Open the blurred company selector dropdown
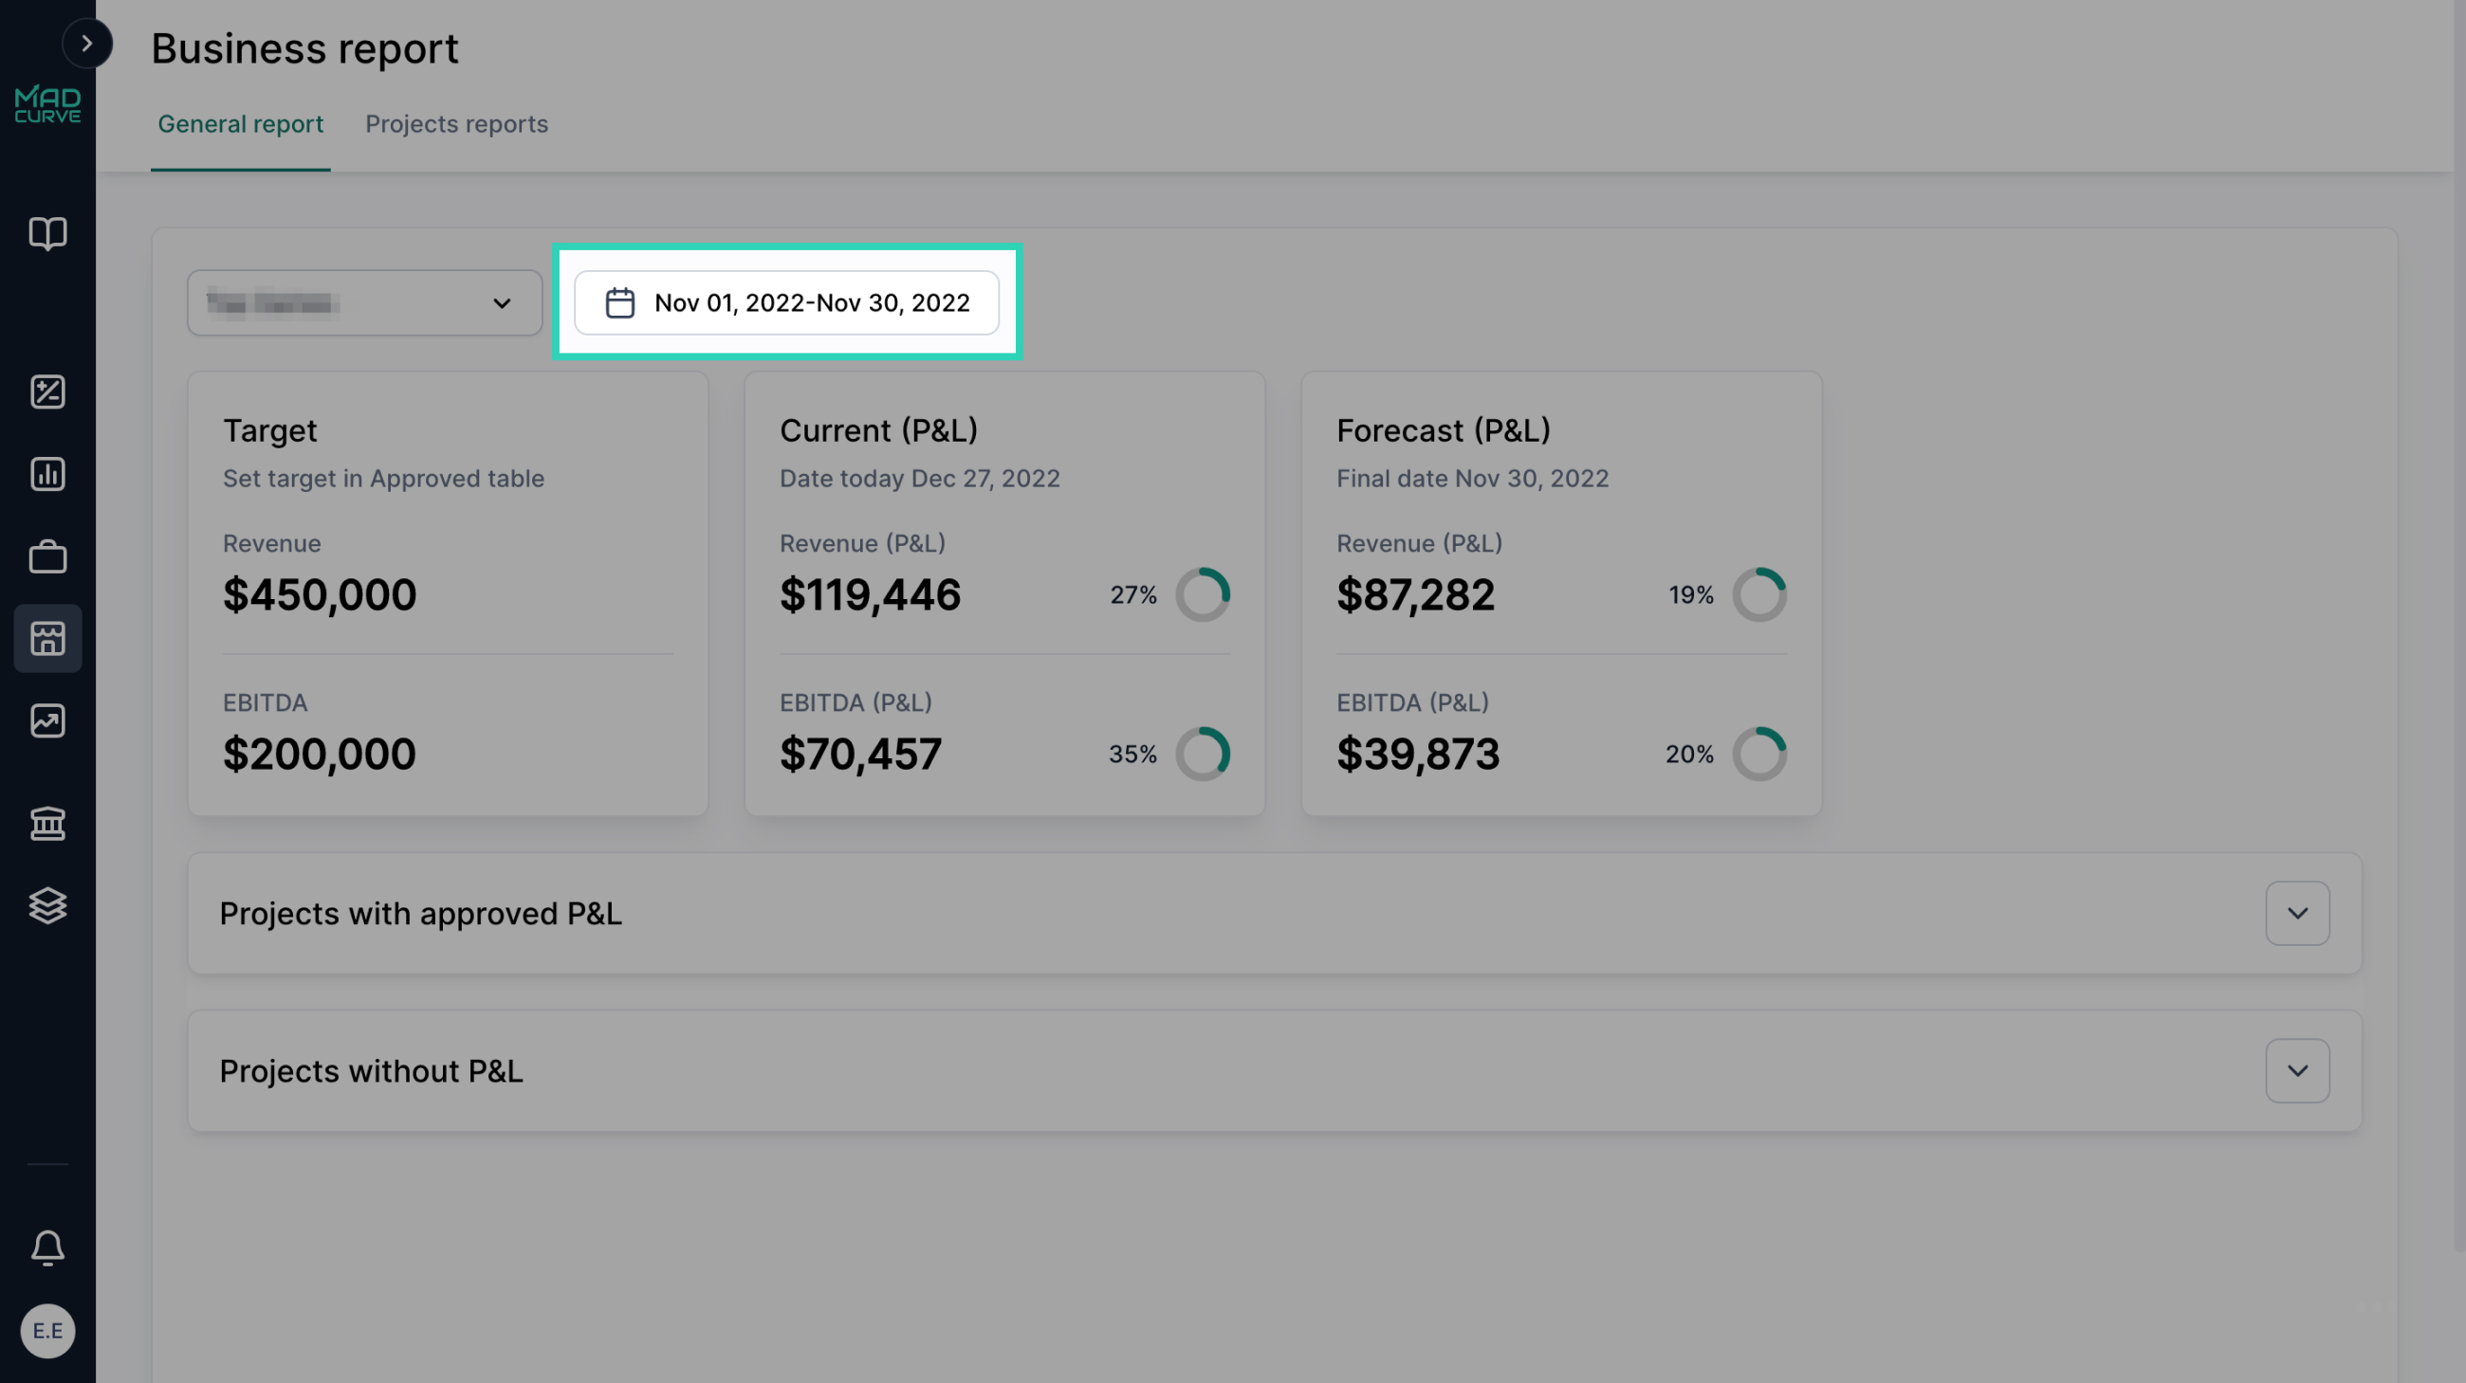The width and height of the screenshot is (2466, 1383). tap(365, 303)
